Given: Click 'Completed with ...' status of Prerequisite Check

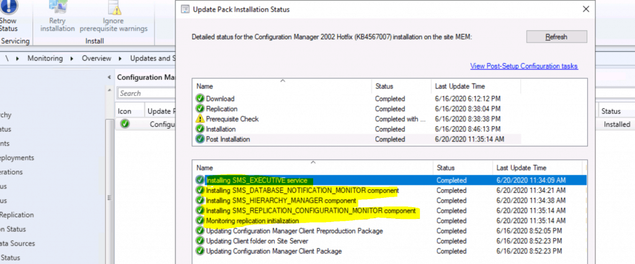Looking at the screenshot, I should click(x=400, y=119).
